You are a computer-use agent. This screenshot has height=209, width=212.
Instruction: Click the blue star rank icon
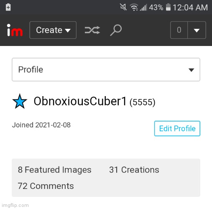point(20,101)
